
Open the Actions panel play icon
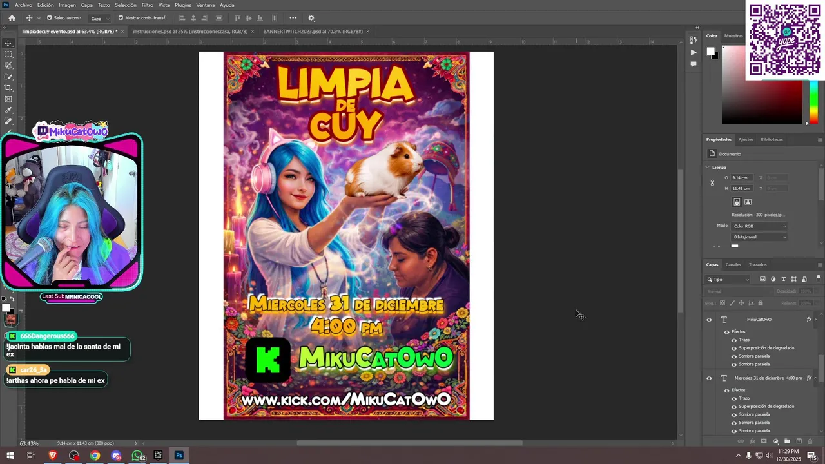click(x=694, y=52)
